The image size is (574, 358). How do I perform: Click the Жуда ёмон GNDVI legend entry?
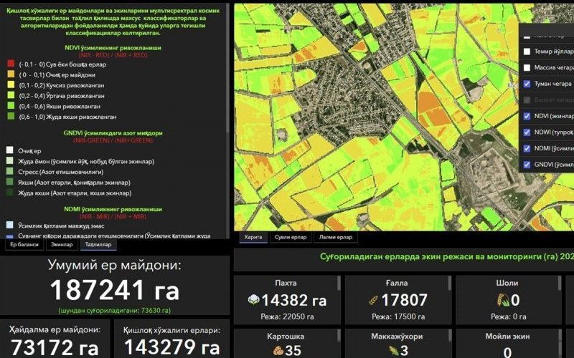(x=86, y=161)
